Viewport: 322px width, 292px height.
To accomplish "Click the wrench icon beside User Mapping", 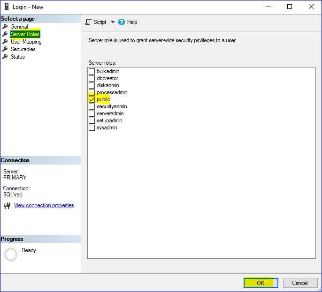I will point(5,42).
